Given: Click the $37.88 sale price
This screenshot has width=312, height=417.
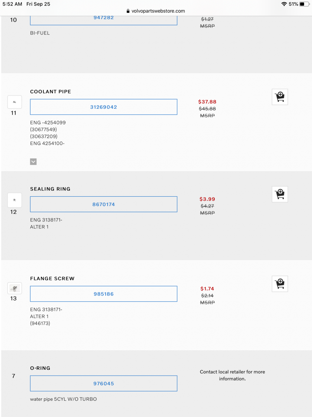Looking at the screenshot, I should (207, 101).
